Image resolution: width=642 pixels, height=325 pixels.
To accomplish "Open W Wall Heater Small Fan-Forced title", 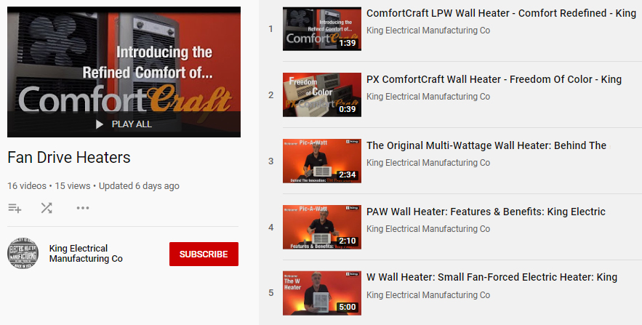I will click(491, 277).
